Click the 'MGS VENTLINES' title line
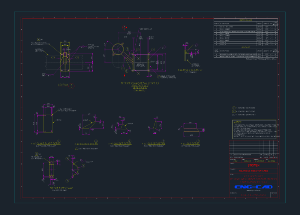300x215 pixels. [253, 176]
